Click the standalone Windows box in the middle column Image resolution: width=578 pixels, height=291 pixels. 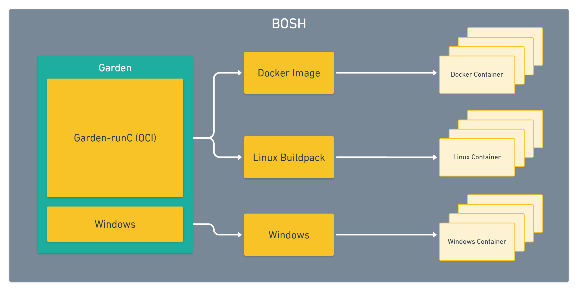289,235
